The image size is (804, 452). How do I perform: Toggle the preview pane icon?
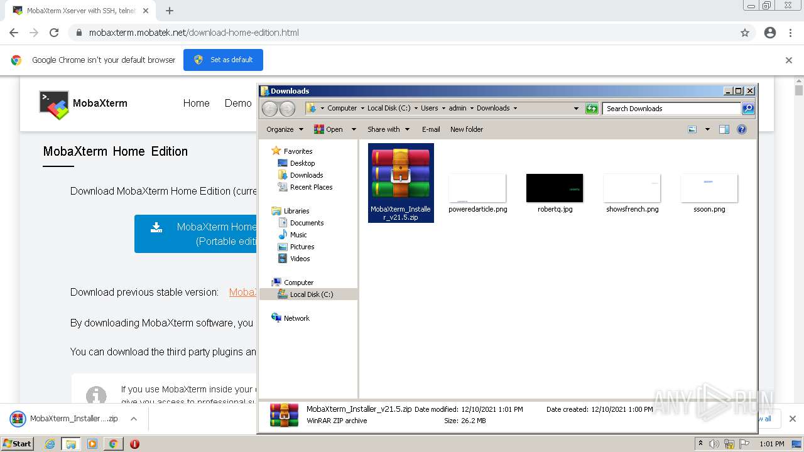[724, 129]
